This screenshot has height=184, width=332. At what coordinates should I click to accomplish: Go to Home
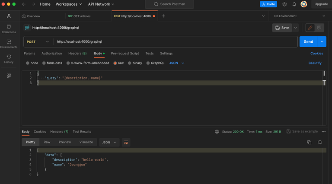pyautogui.click(x=45, y=4)
